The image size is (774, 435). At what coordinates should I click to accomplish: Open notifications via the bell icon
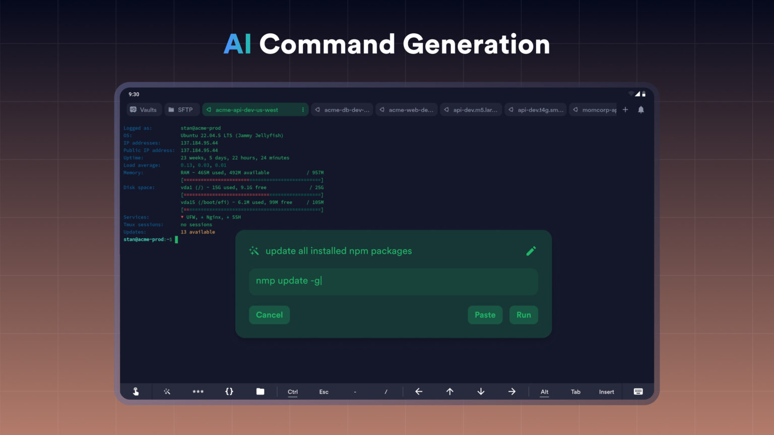[640, 109]
